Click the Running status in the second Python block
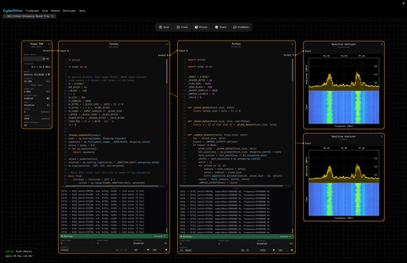407x263 pixels. (186, 236)
